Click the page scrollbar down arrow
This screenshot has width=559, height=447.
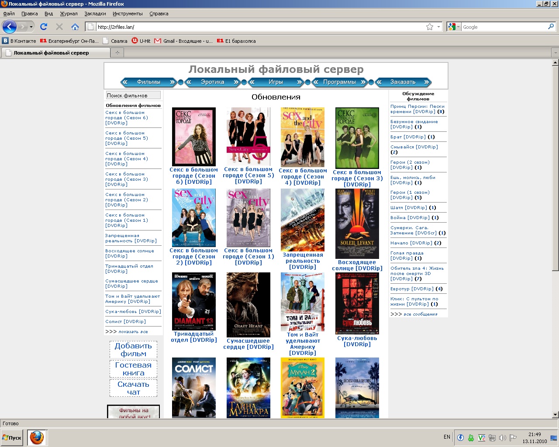pyautogui.click(x=555, y=415)
